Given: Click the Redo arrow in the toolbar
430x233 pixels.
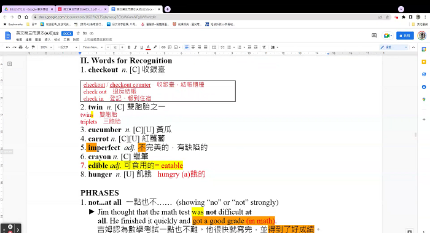Looking at the screenshot, I should pos(14,47).
